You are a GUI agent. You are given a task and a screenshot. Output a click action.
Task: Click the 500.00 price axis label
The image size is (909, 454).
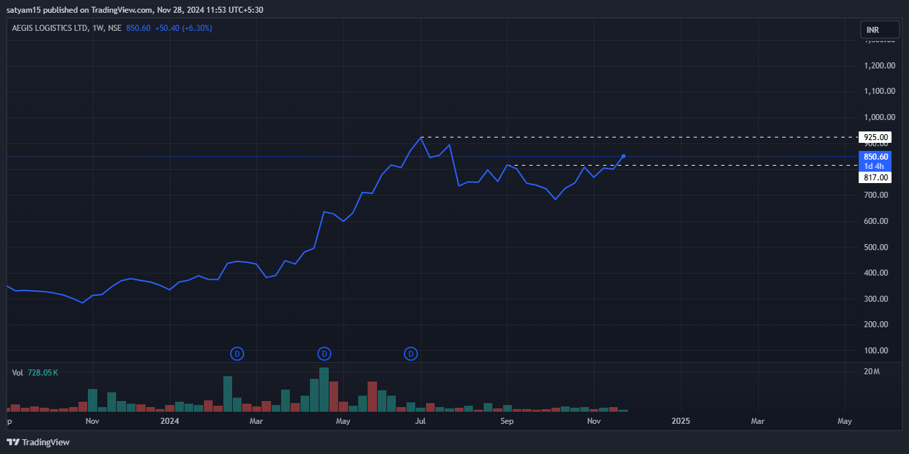(877, 247)
